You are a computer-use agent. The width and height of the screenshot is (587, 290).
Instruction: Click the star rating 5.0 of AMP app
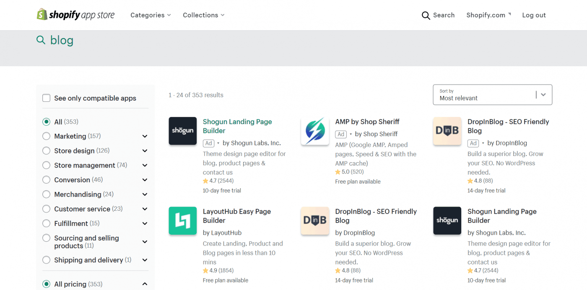point(349,172)
